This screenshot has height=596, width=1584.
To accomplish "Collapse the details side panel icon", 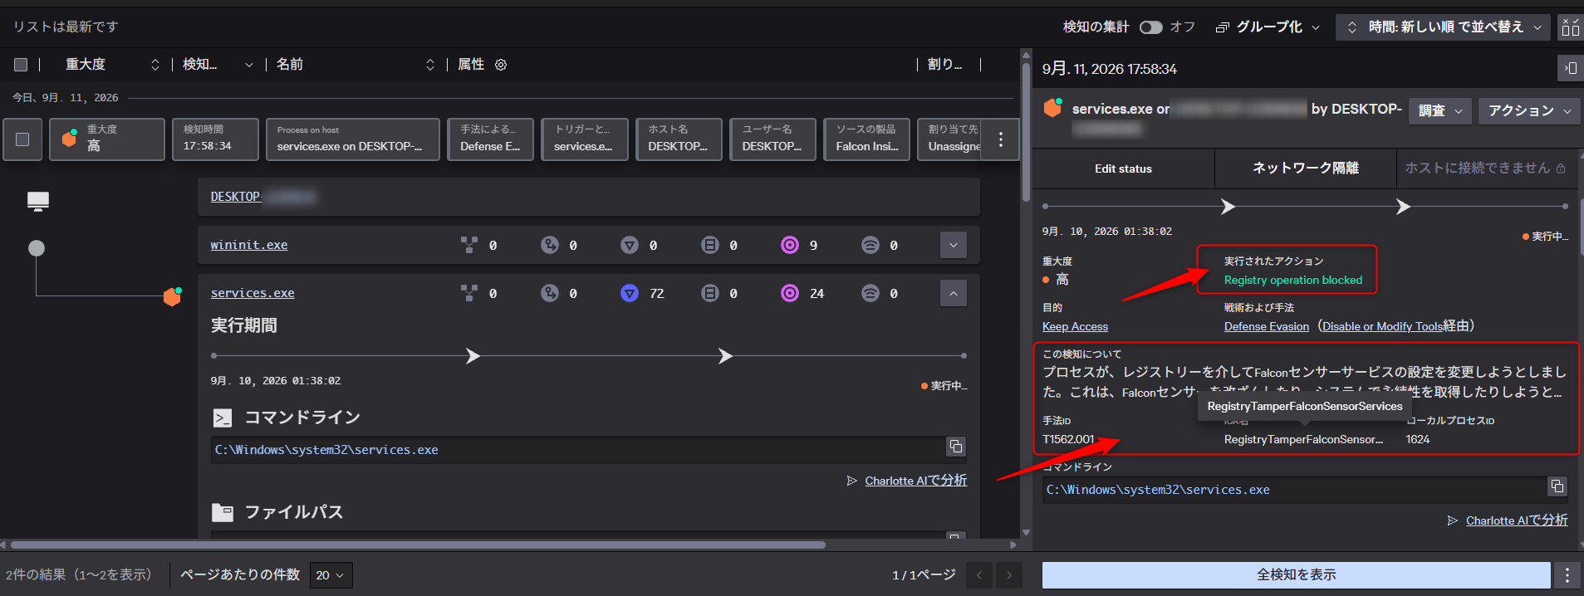I will (x=1570, y=68).
